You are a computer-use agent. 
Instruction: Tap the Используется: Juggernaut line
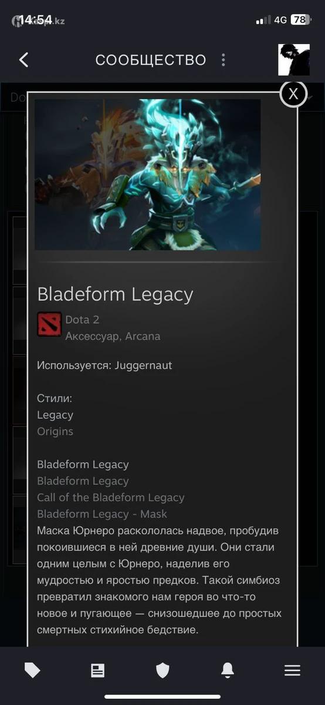pos(104,365)
